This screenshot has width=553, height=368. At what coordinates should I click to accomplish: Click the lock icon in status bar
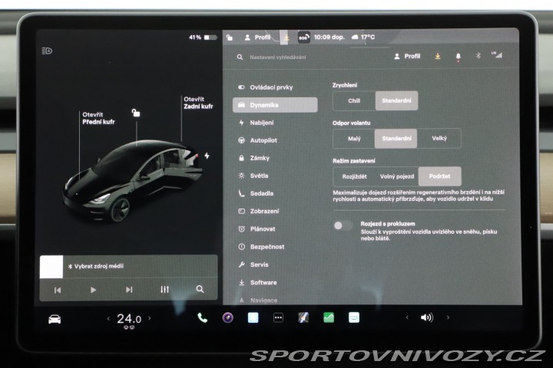click(230, 38)
